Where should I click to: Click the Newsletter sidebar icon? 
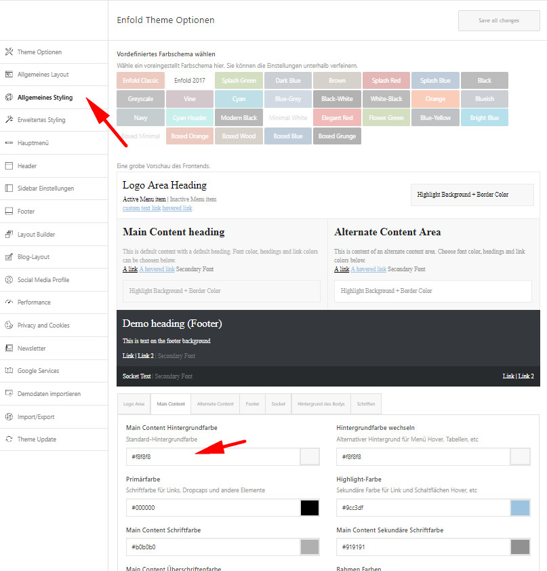pos(9,348)
